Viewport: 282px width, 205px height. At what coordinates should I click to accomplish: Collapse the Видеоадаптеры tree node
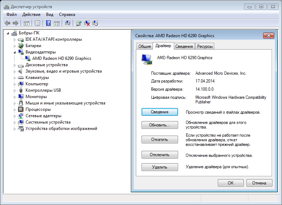coord(15,52)
